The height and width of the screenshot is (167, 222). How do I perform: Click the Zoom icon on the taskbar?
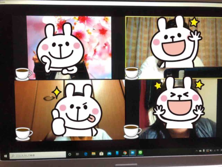tap(133, 153)
